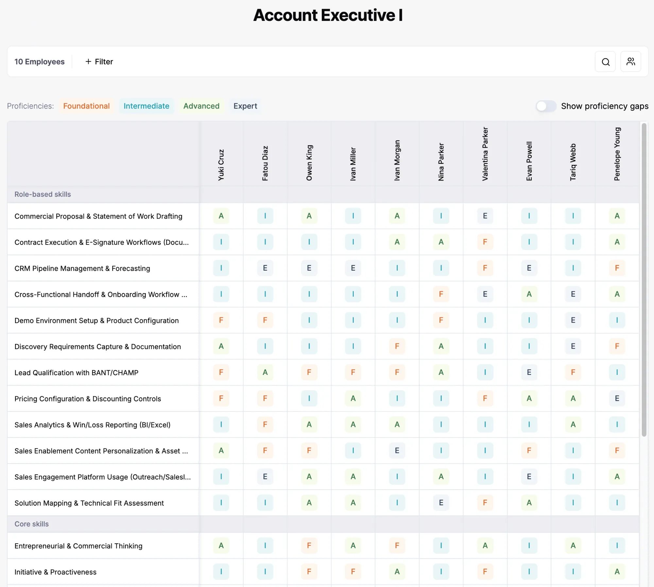
Task: Toggle Show proficiency gaps switch
Action: tap(546, 106)
